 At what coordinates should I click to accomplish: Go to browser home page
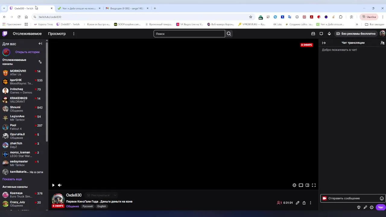pos(26,17)
